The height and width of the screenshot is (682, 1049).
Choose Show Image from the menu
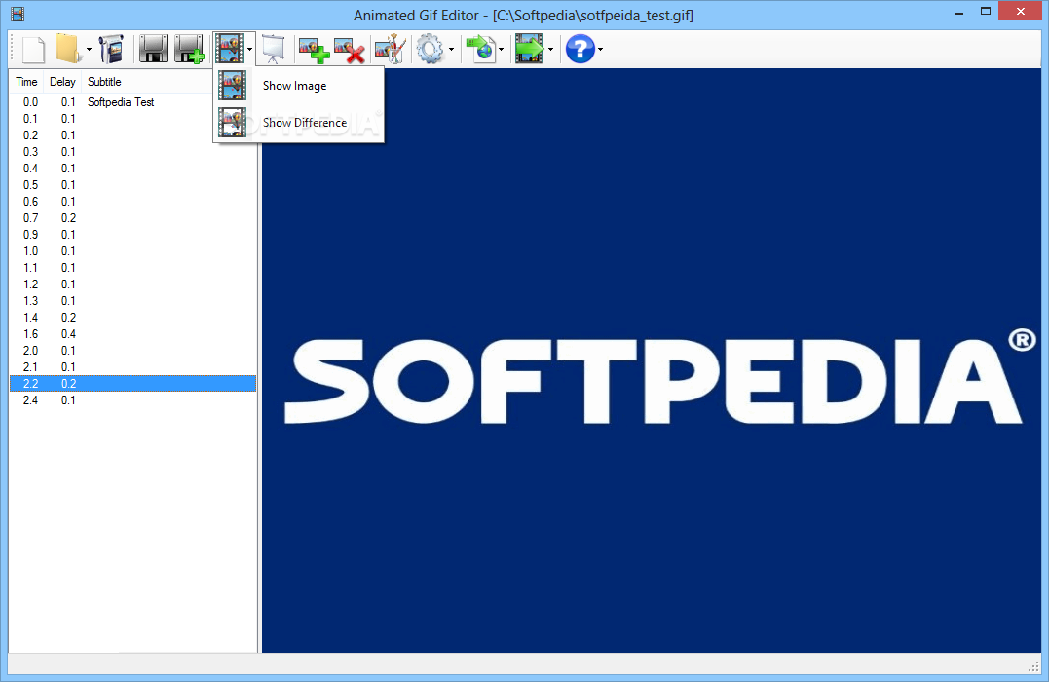(298, 86)
